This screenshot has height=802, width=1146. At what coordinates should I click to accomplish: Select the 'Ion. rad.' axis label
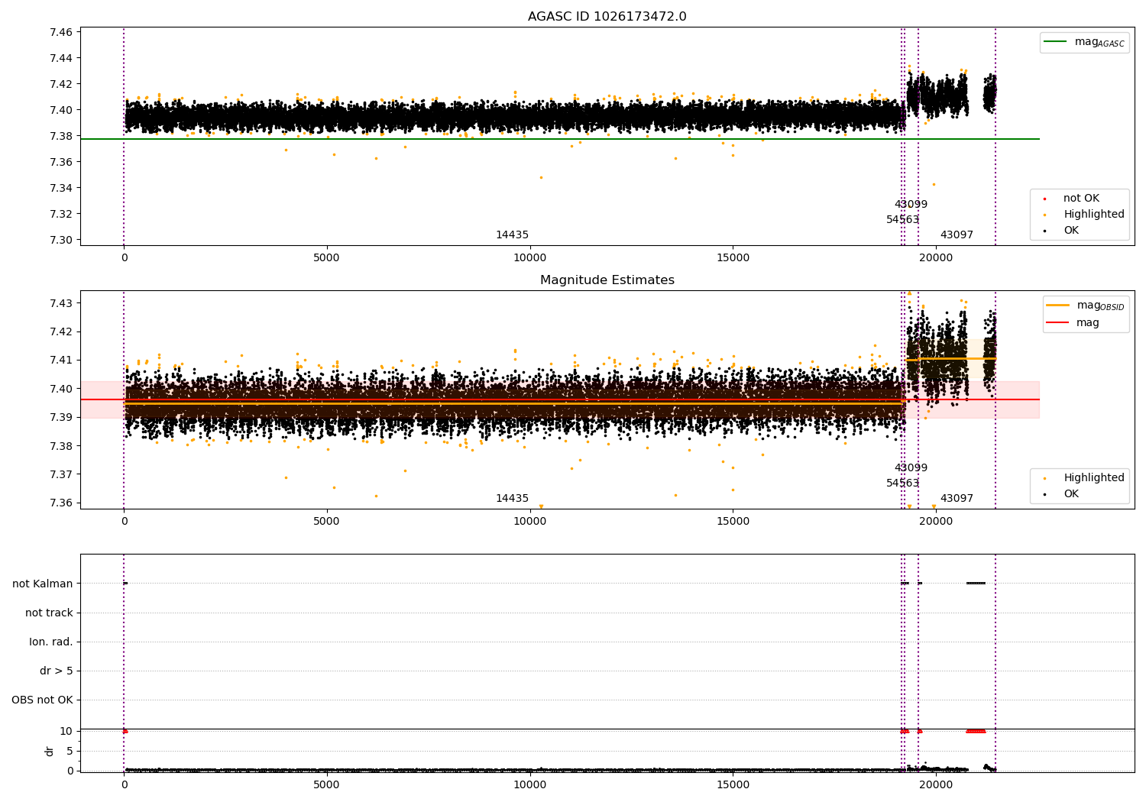coord(51,642)
